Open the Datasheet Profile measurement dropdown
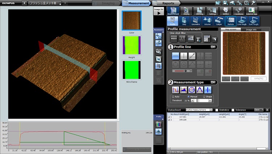This screenshot has width=272, height=154. click(x=199, y=109)
